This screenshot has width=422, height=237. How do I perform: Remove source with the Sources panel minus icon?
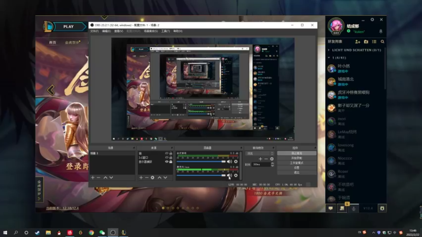pos(147,177)
